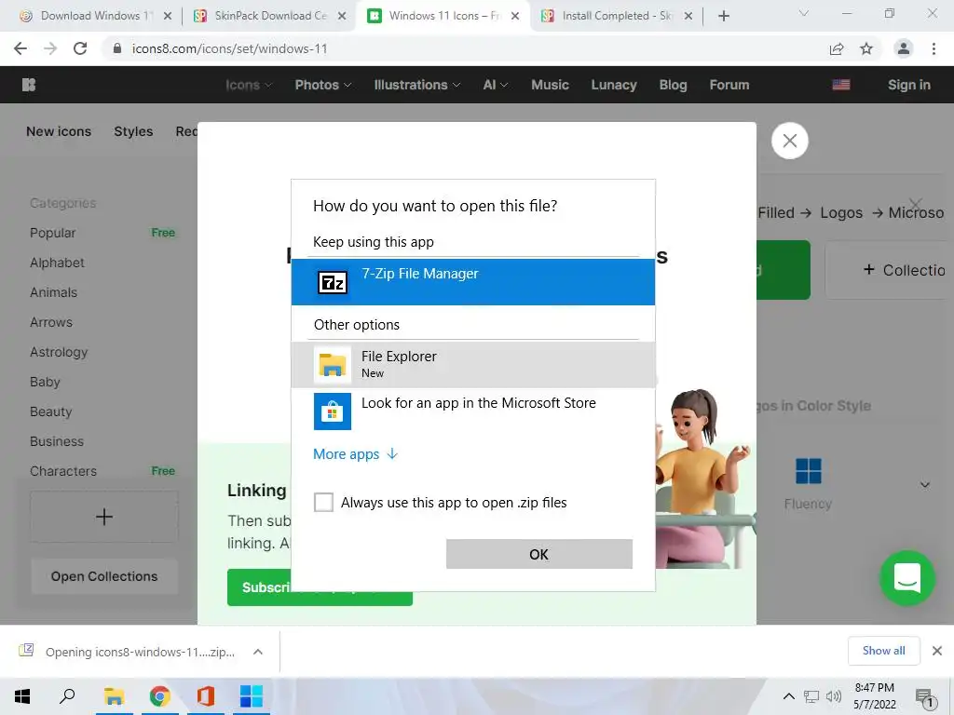
Task: Go back in Chrome
Action: 20,48
